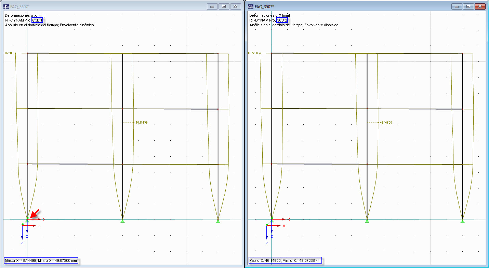Screen dimensions: 489x268
Task: Close the CCD 2 results window
Action: pyautogui.click(x=480, y=6)
